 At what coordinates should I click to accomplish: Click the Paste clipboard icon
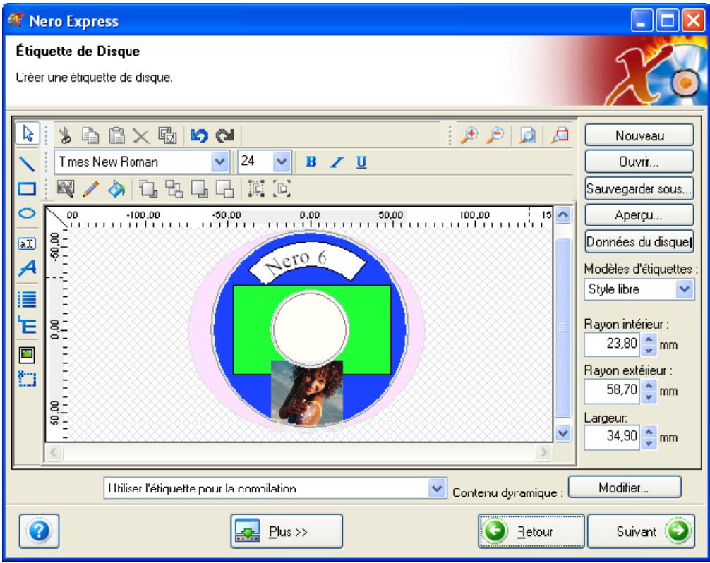[x=116, y=135]
